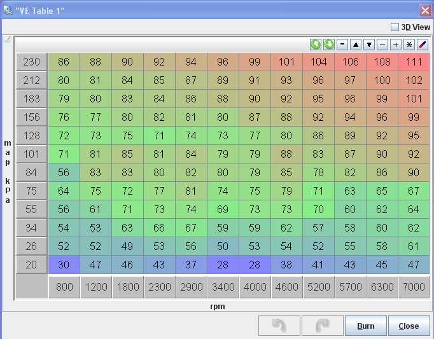Select cell 85 at 101 kPa, 1800 rpm

[127, 154]
